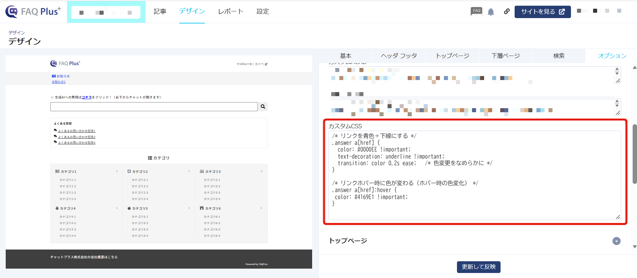Click the 更新して反映 button
The width and height of the screenshot is (637, 278).
[478, 267]
